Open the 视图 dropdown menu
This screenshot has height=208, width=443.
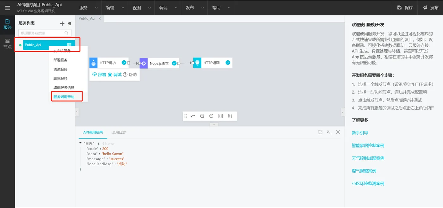[141, 8]
